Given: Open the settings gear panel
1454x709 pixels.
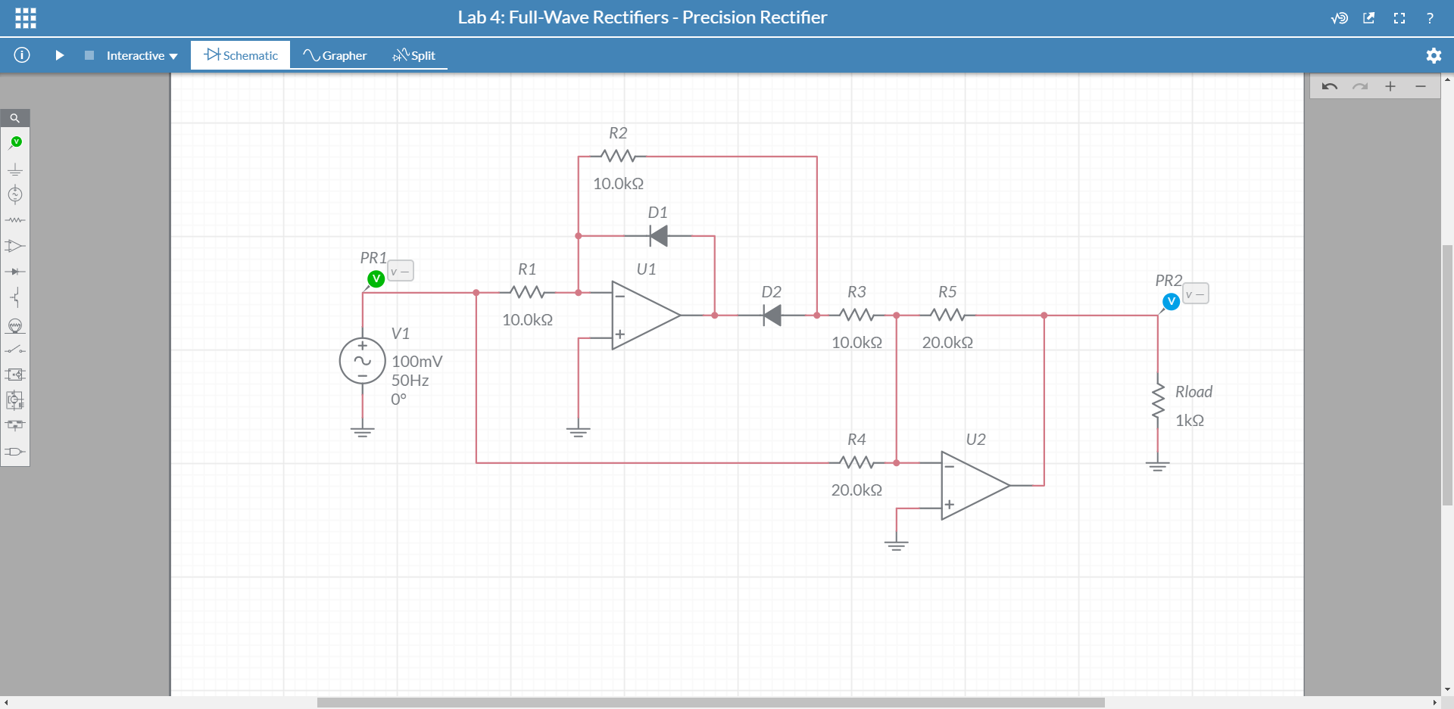Looking at the screenshot, I should (1434, 55).
